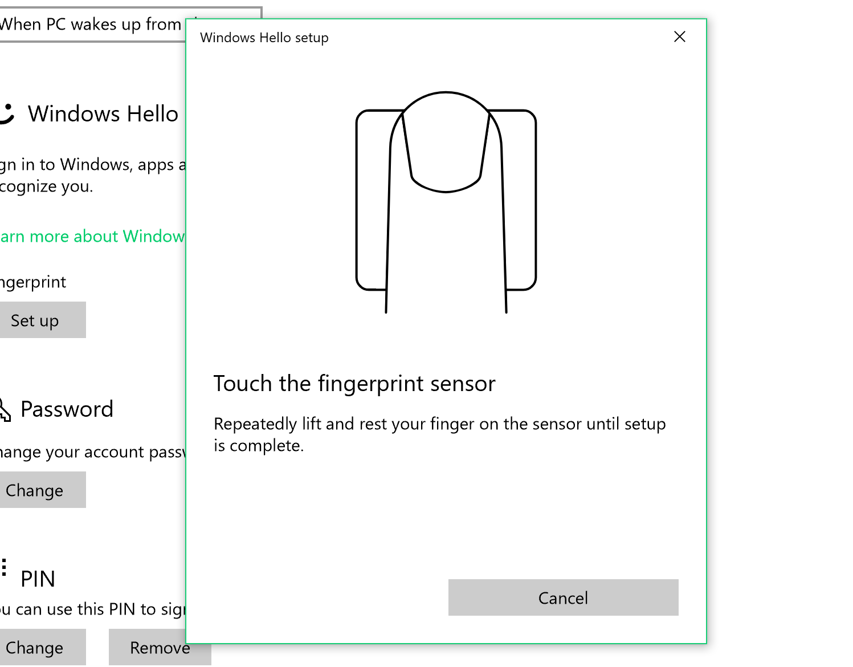Click the PIN keypad icon

coord(4,568)
